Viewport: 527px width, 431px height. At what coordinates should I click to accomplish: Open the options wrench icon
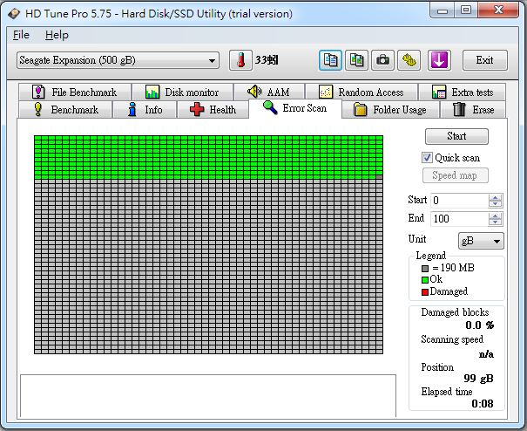pyautogui.click(x=409, y=60)
